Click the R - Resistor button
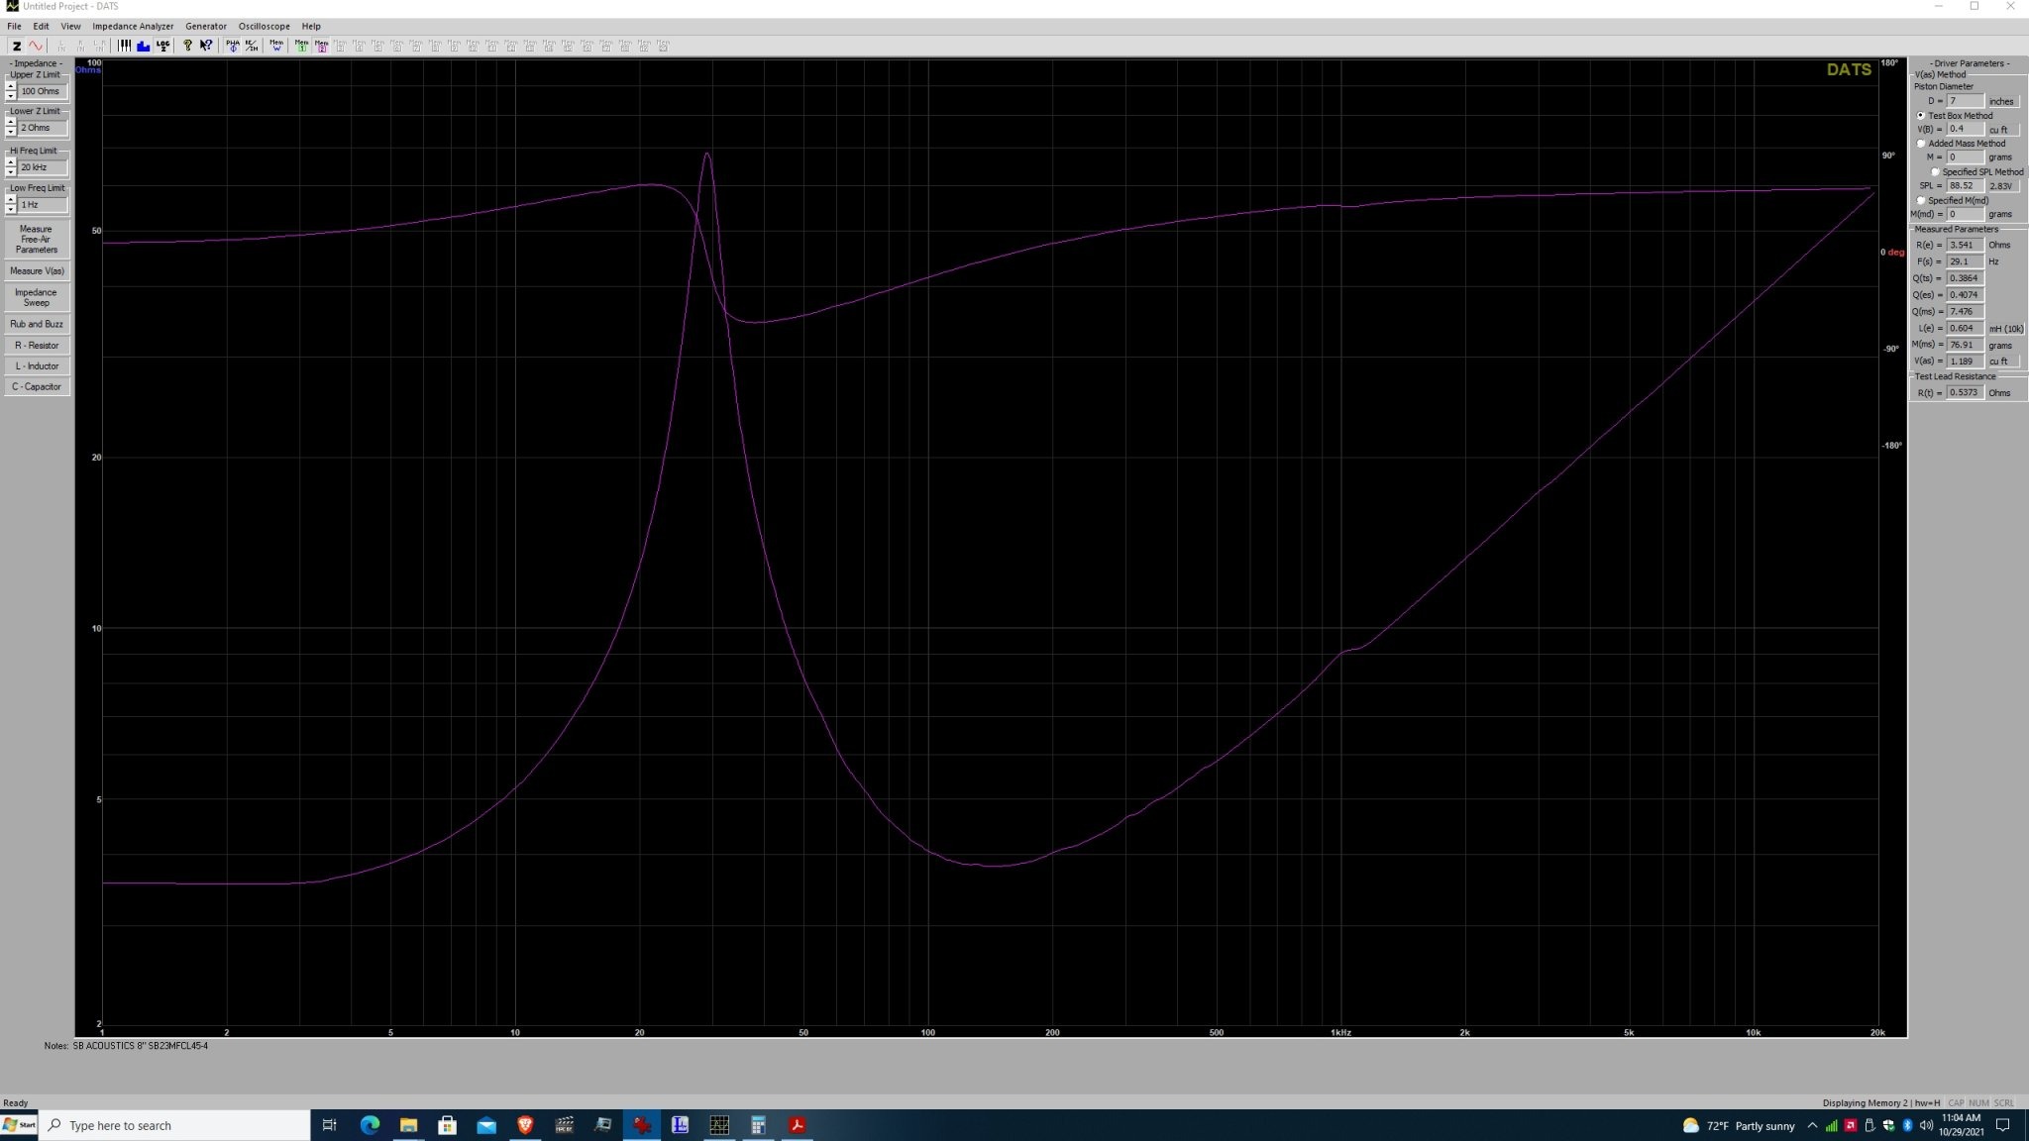This screenshot has height=1141, width=2029. (x=37, y=346)
